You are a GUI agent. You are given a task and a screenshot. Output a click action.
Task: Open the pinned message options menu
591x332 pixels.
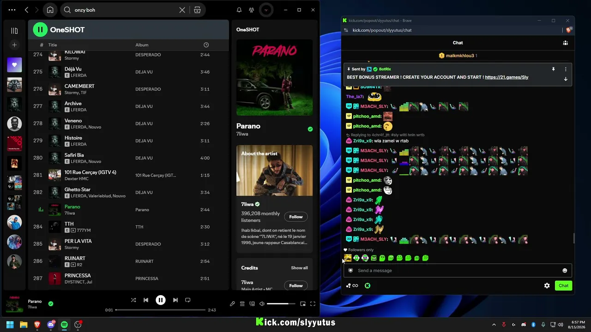pos(566,69)
